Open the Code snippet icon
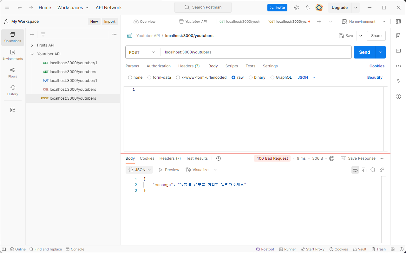 click(398, 66)
